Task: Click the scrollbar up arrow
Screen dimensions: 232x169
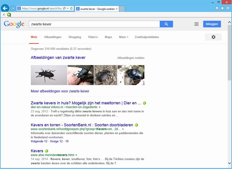Action: 230,22
